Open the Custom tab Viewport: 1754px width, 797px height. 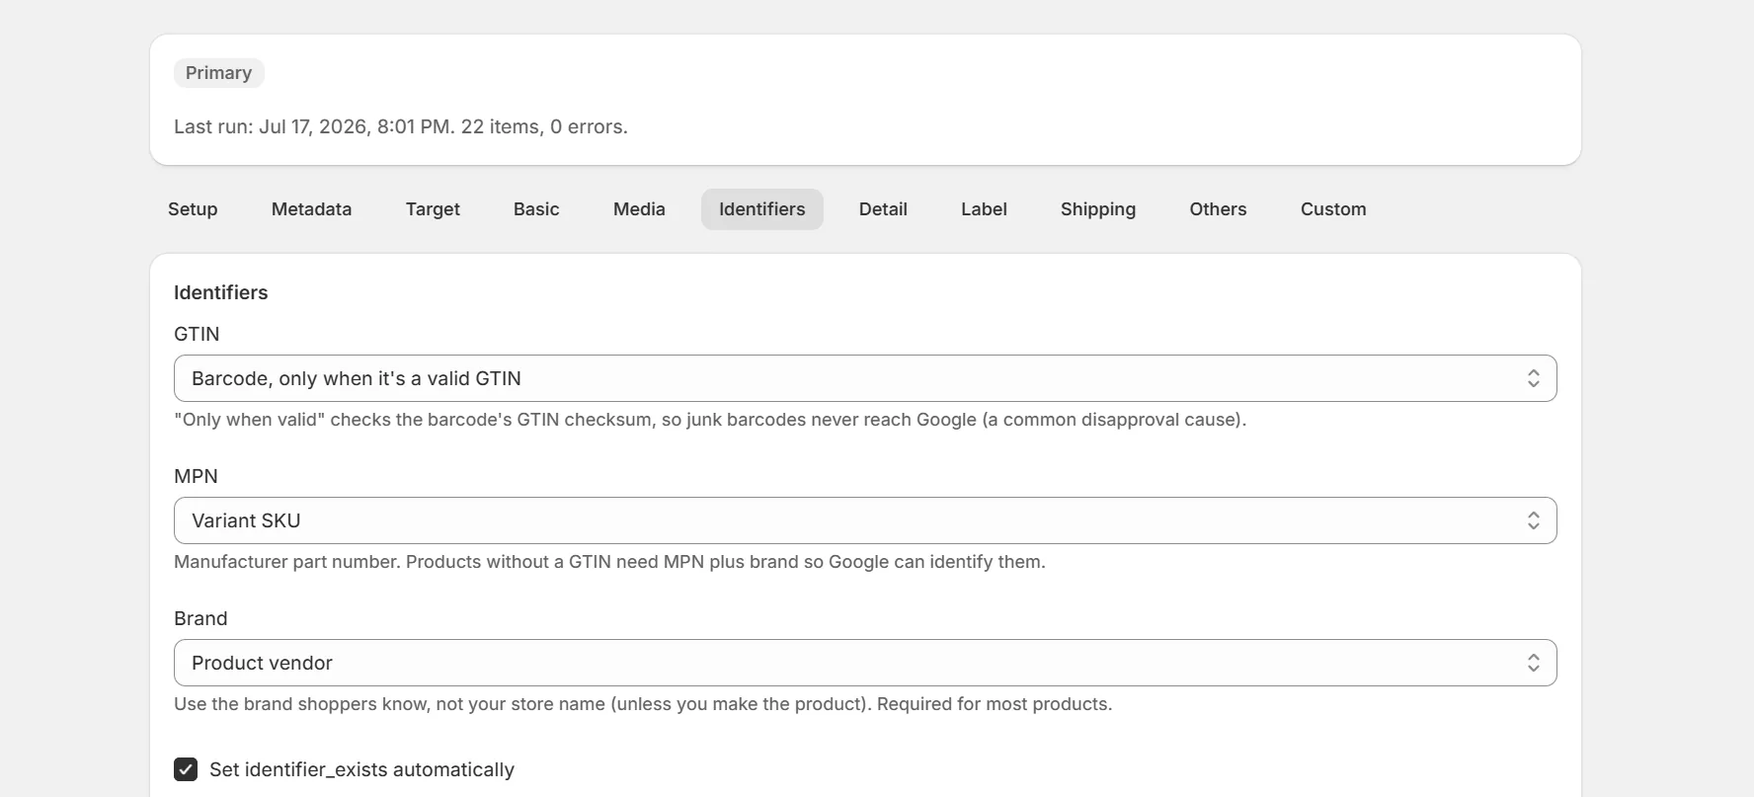tap(1333, 209)
